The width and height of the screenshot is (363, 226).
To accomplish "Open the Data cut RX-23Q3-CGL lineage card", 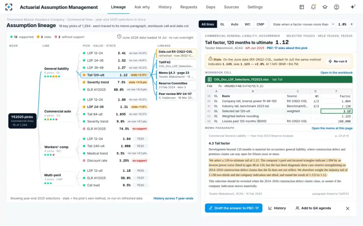I will [176, 53].
